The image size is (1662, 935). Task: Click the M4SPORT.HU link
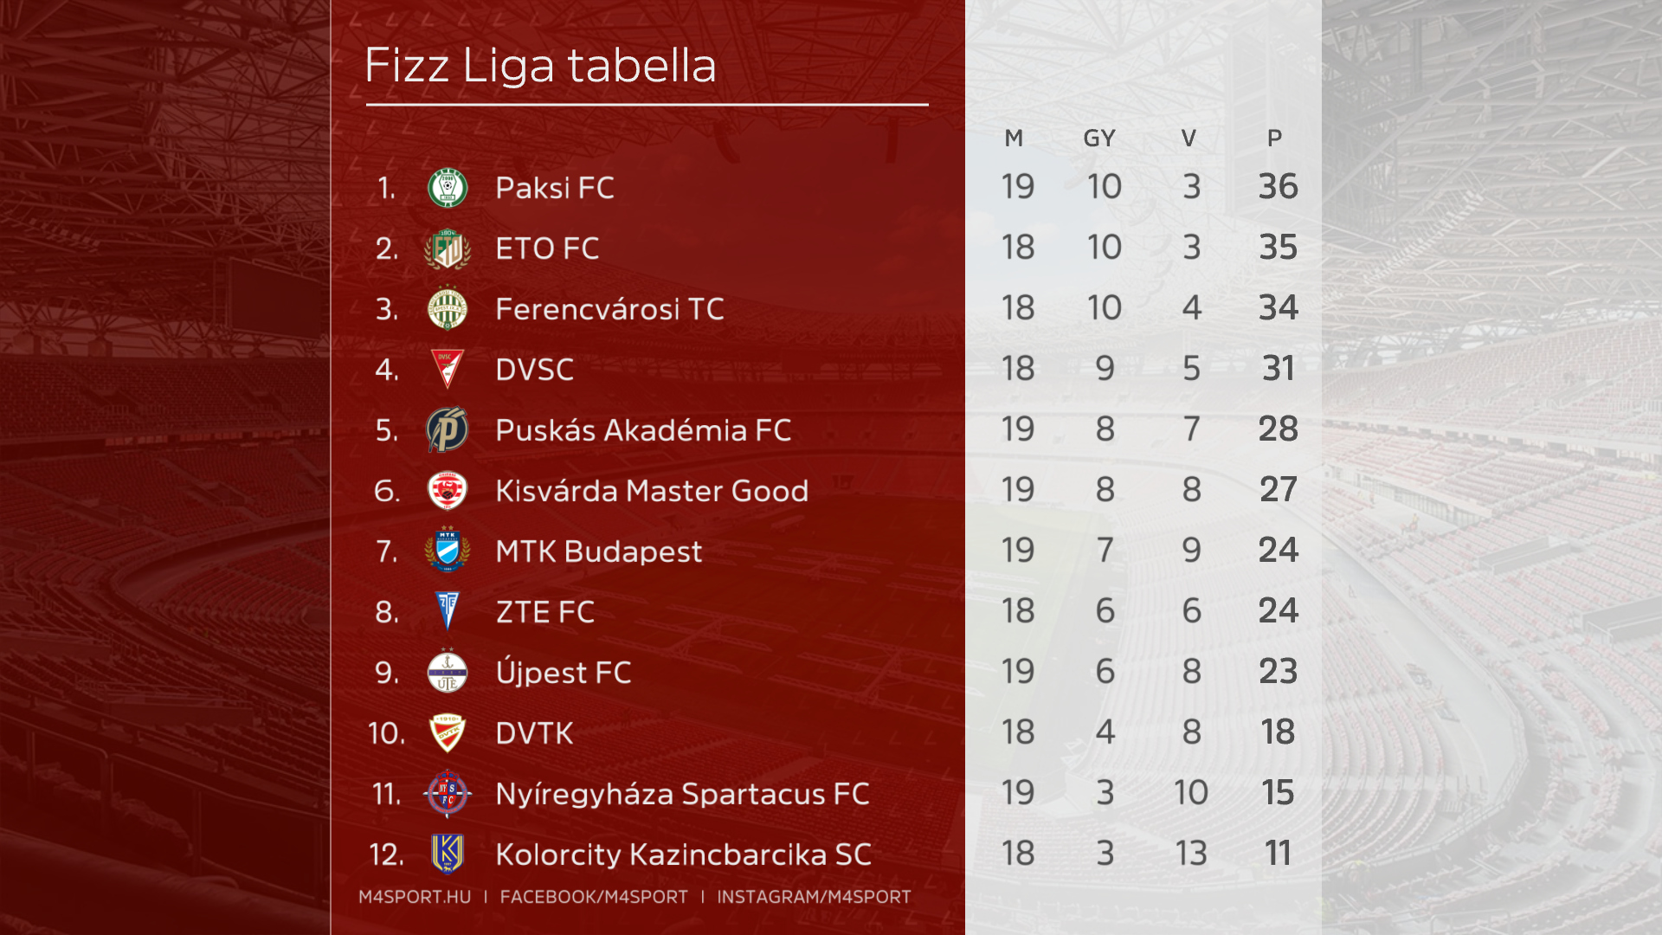(415, 897)
